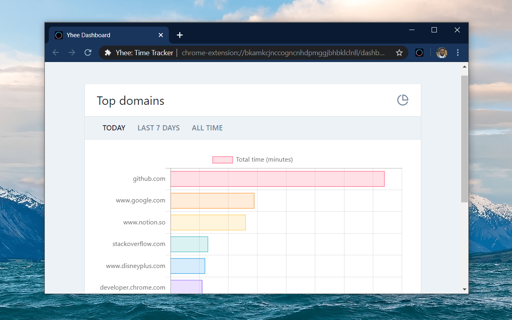Click the scrollbar down arrow
The height and width of the screenshot is (320, 512).
pos(464,289)
